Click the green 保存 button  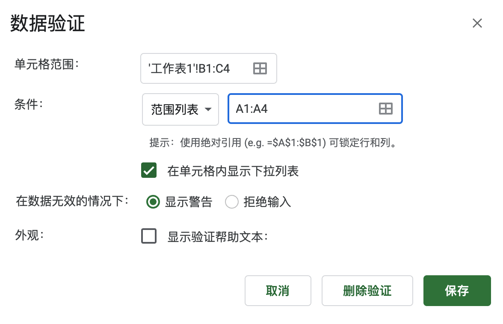click(457, 291)
